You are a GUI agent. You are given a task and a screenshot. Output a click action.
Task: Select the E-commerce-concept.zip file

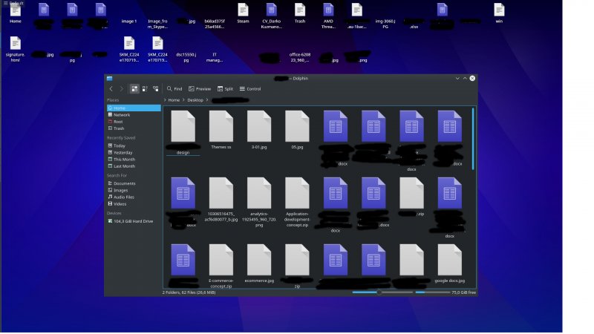[x=221, y=266]
